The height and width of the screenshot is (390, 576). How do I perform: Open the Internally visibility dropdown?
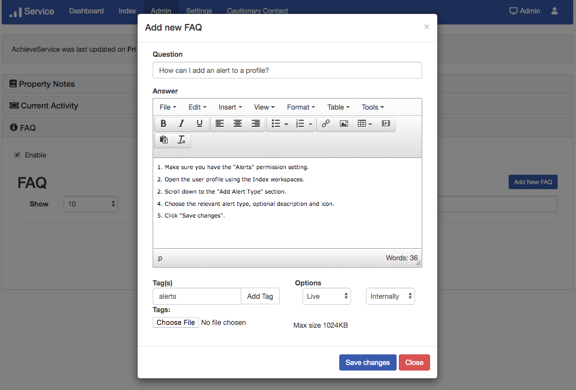[x=390, y=297]
